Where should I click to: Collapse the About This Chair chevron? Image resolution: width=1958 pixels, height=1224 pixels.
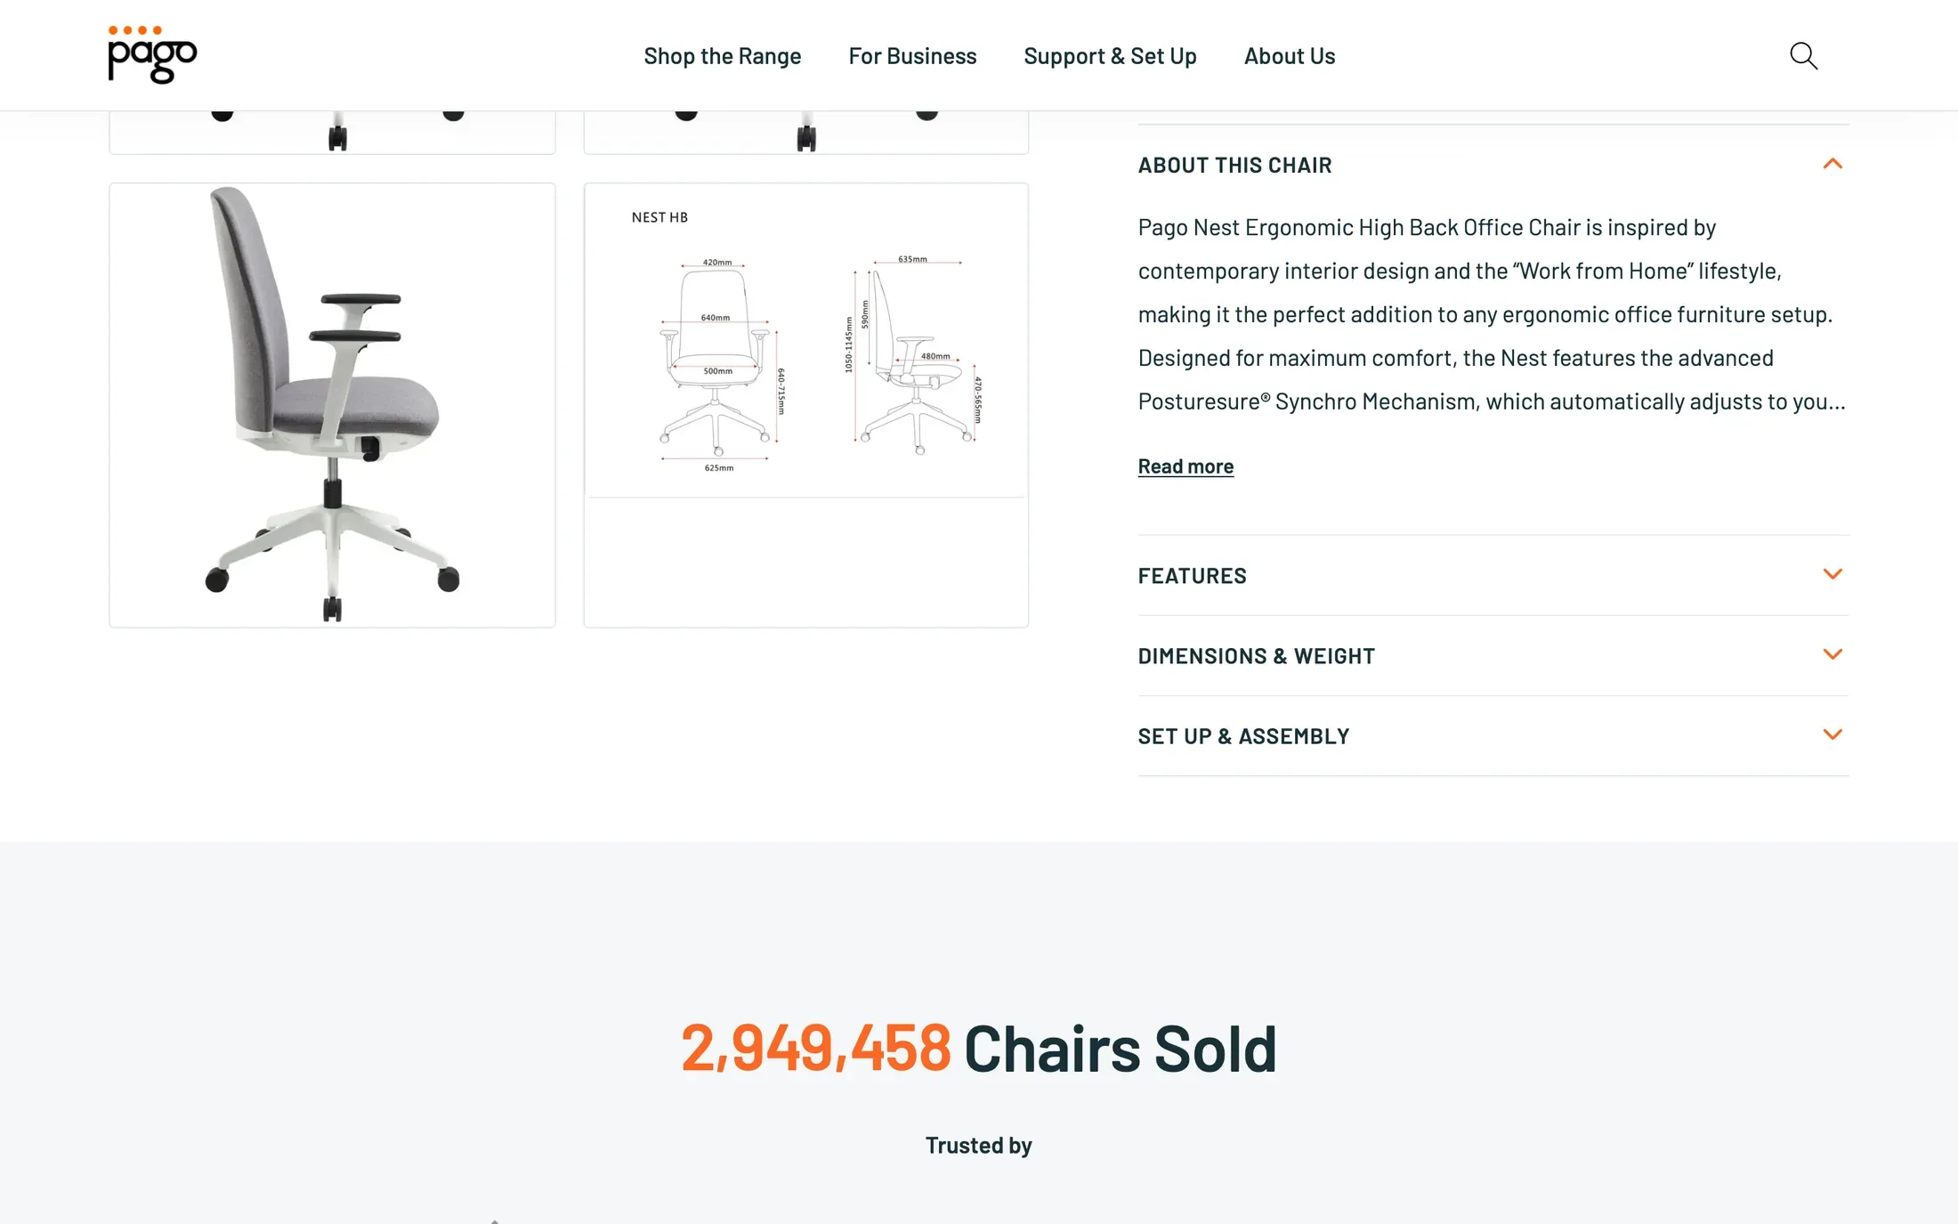click(1833, 164)
